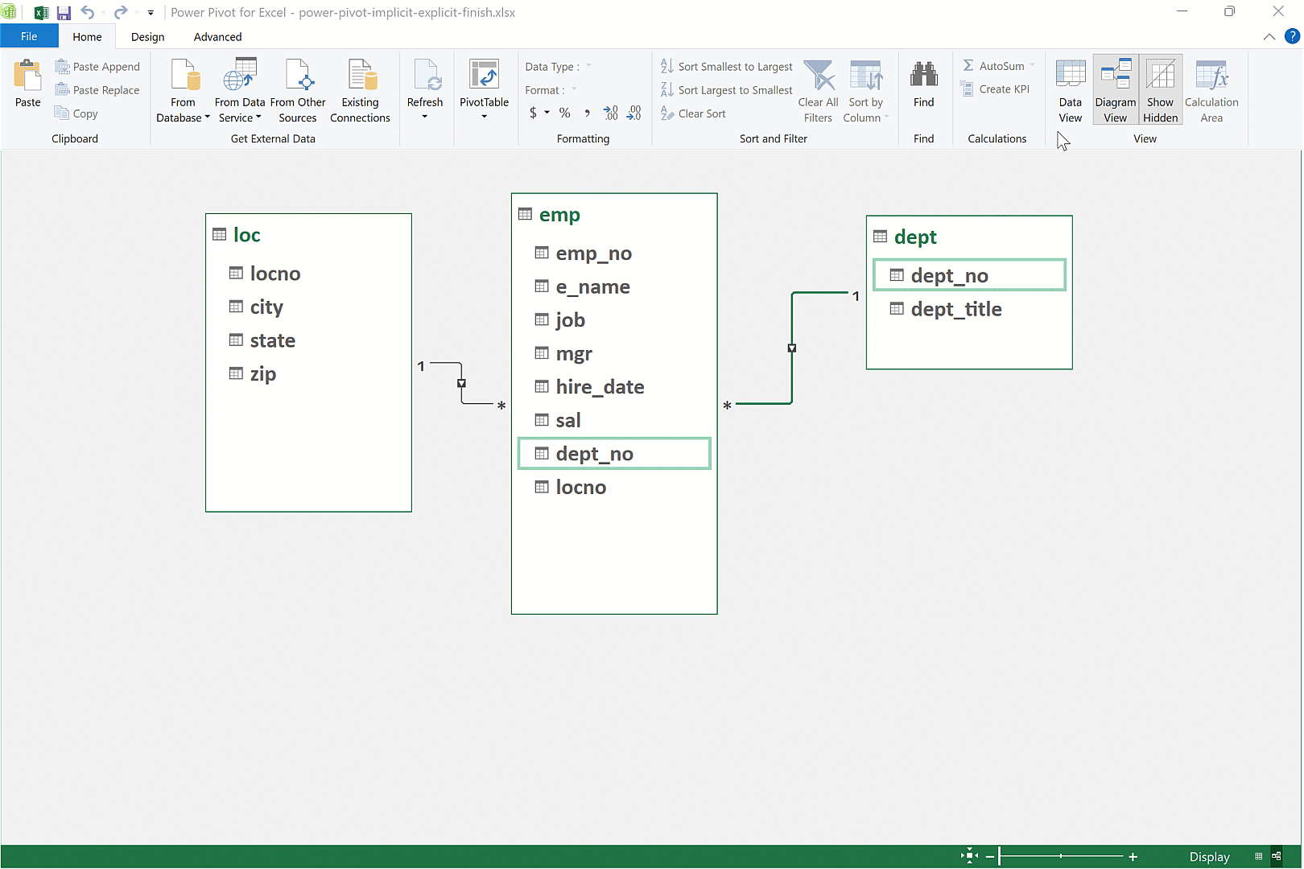
Task: Click the Paste clipboard icon
Action: [27, 76]
